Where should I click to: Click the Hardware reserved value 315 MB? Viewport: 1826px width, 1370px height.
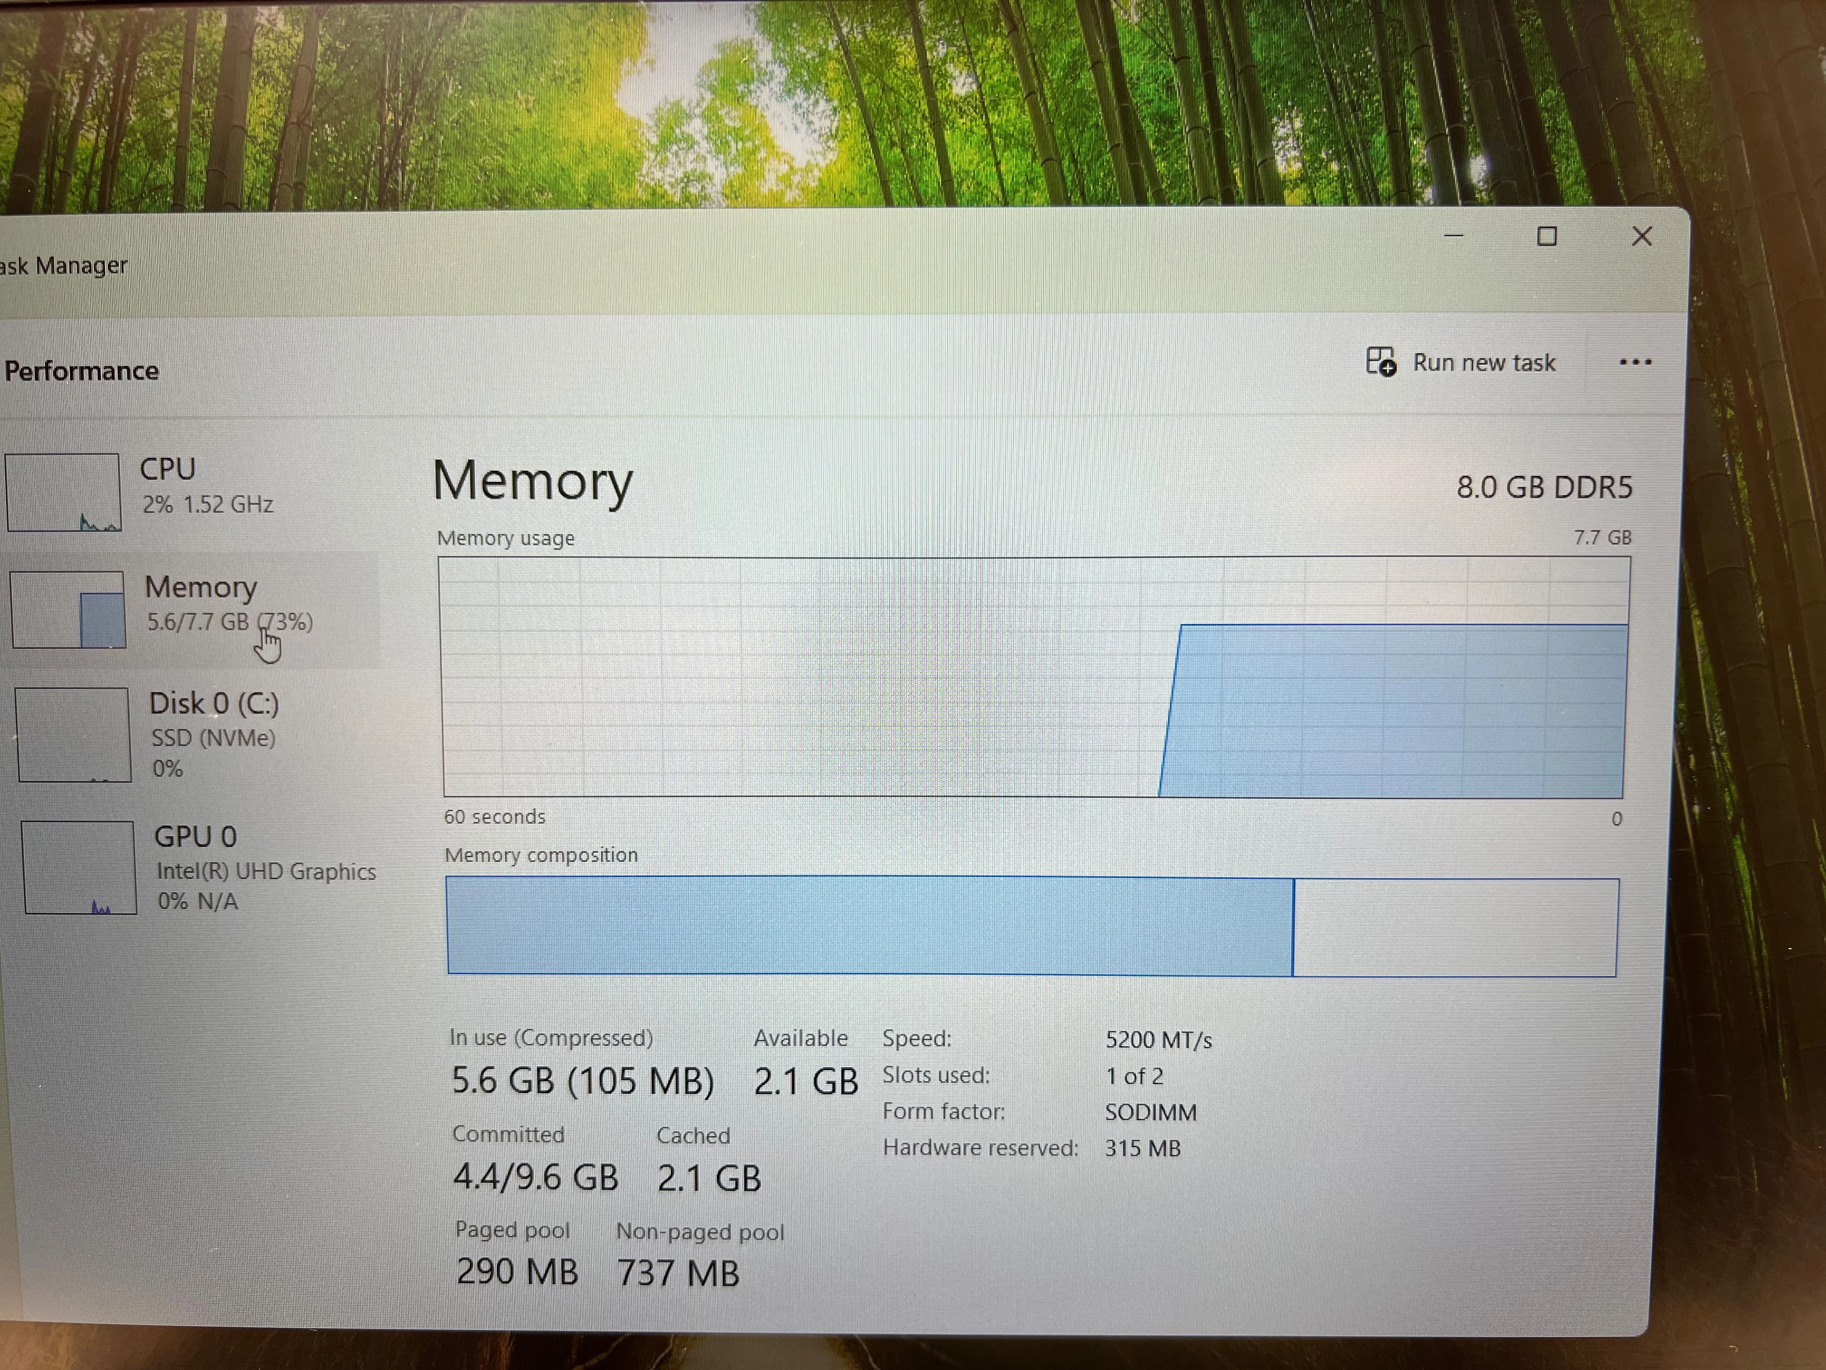point(1143,1148)
